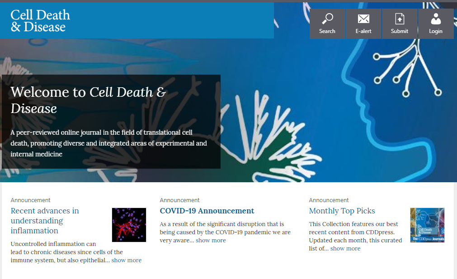
Task: Click 'This Collection features our best' text
Action: [353, 224]
